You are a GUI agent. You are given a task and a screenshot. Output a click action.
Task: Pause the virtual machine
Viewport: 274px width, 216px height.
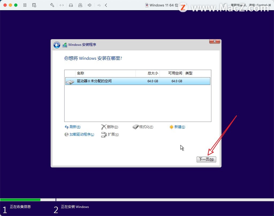25,5
